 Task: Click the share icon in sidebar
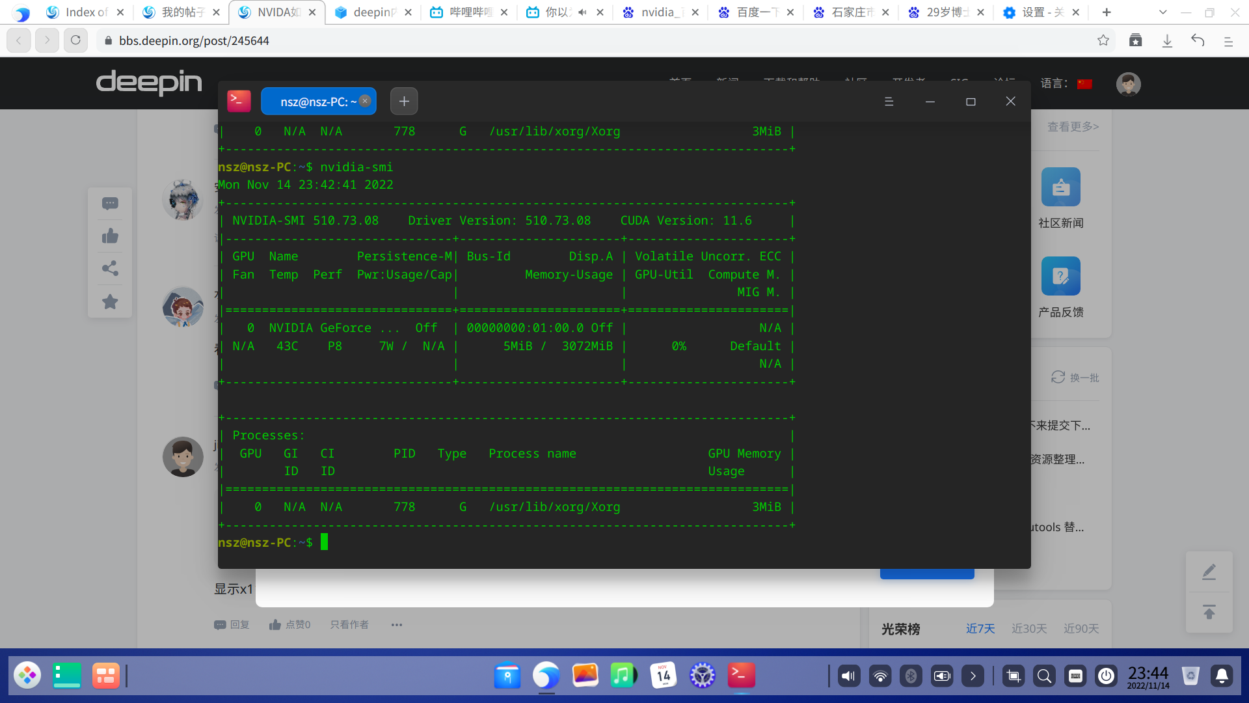point(110,269)
